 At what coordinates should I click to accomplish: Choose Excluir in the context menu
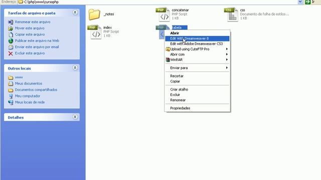click(197, 95)
